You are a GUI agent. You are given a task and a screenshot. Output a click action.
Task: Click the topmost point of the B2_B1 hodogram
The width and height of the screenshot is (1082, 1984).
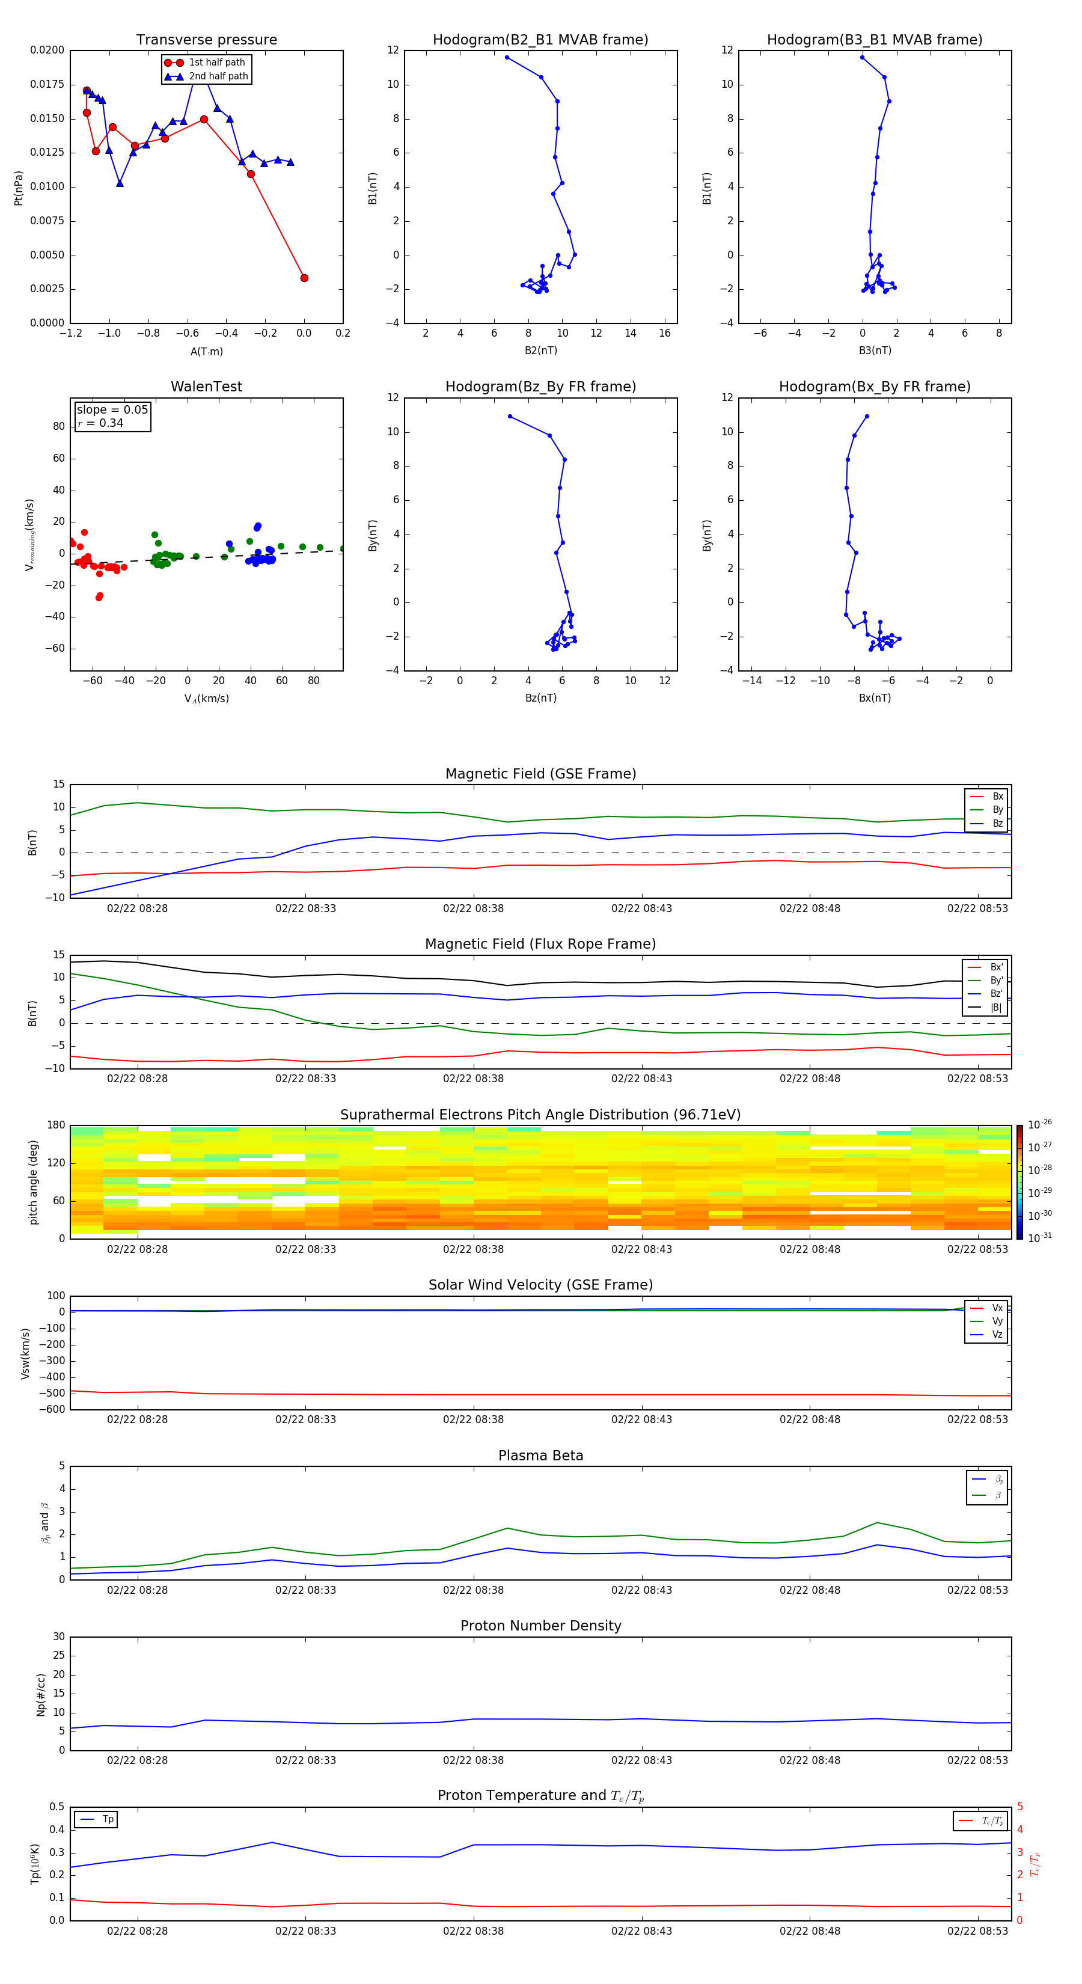coord(507,57)
